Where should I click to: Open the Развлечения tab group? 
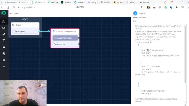tap(11, 2)
